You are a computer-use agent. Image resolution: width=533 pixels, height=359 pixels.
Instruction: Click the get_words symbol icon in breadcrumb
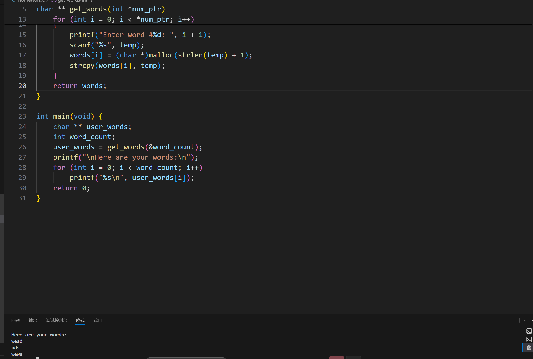54,1
